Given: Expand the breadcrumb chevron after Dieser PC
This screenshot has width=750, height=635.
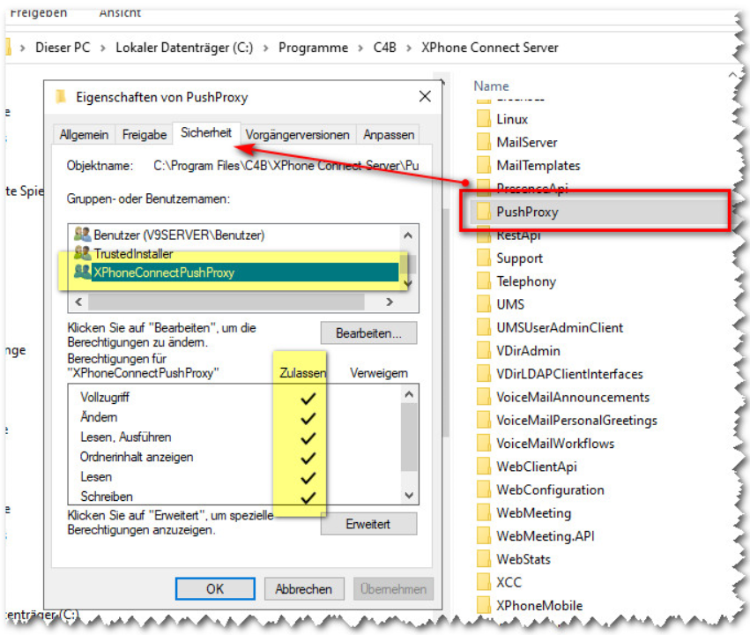Looking at the screenshot, I should [102, 48].
